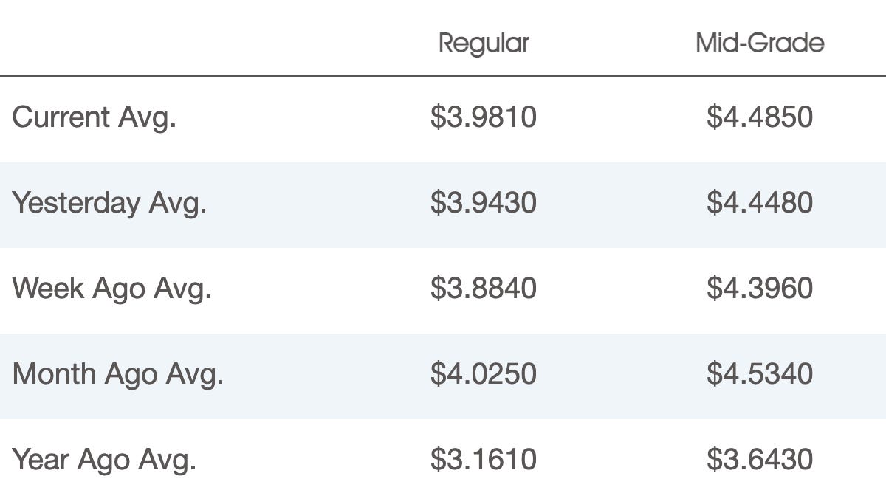
Task: Click the Month Ago Avg. row label
Action: [118, 374]
